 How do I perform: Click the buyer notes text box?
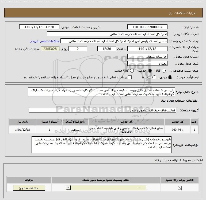pos(101,145)
